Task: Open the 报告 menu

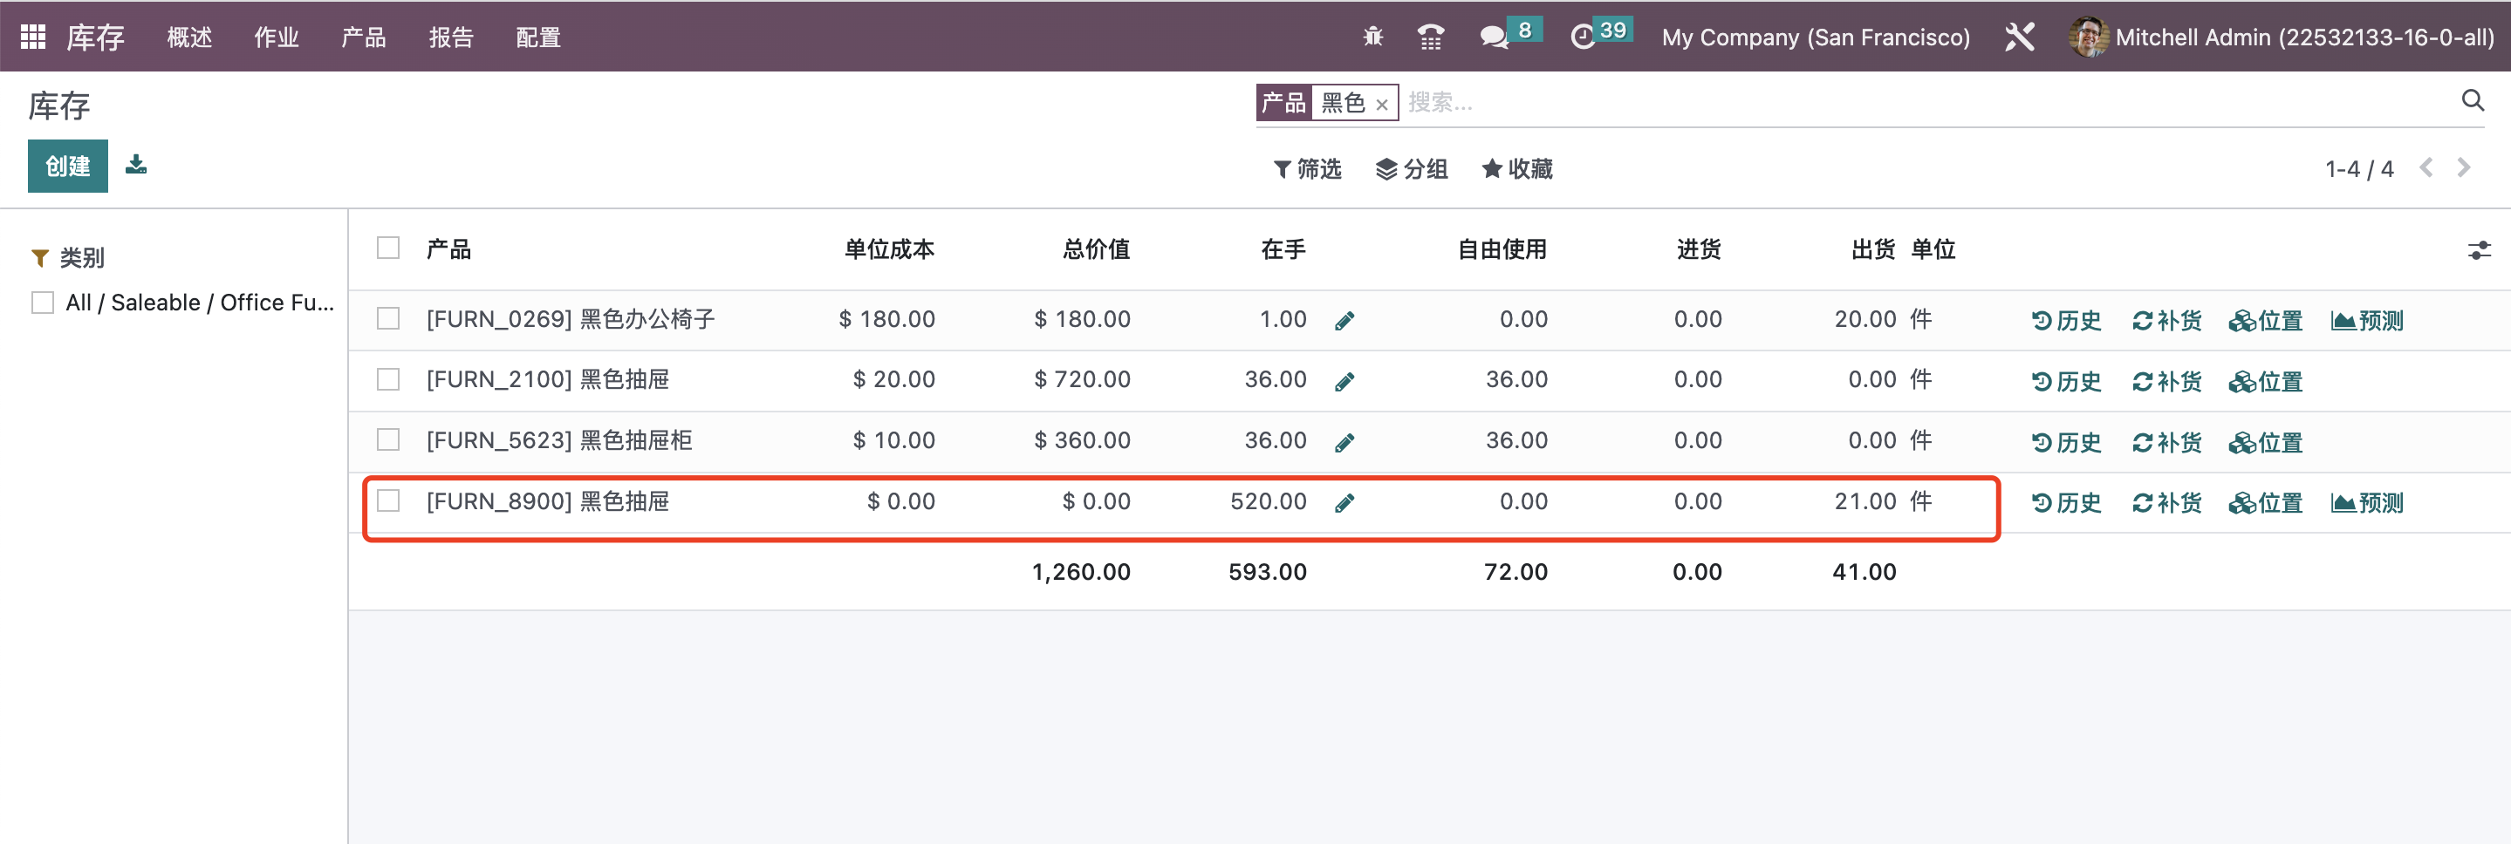Action: click(450, 37)
